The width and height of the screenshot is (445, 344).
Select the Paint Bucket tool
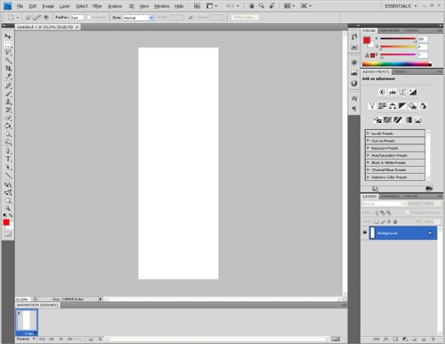8,126
